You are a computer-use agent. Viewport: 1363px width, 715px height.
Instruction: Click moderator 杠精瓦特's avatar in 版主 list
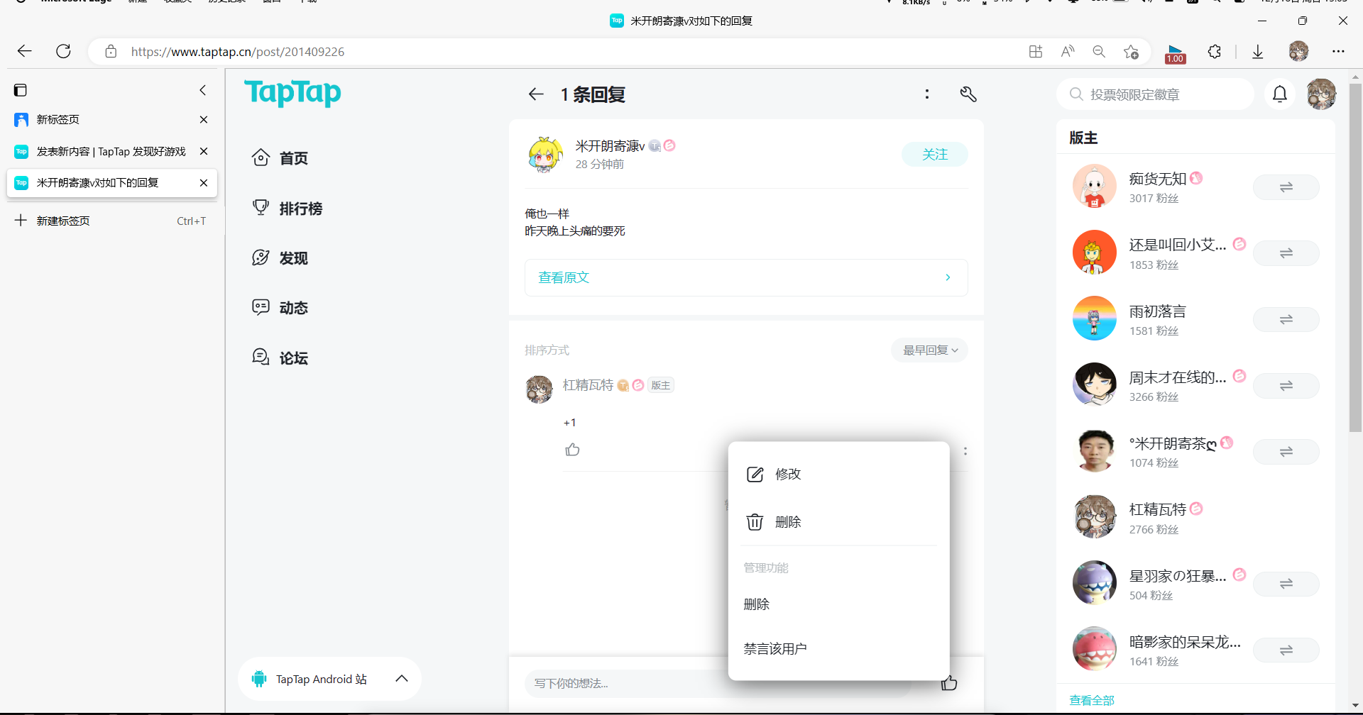1094,517
